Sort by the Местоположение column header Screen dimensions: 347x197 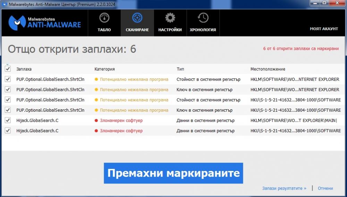[268, 69]
